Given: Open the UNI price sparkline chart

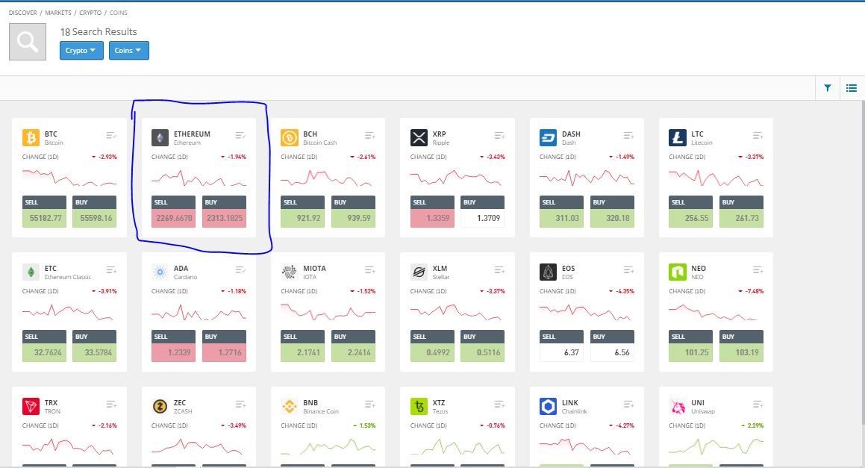Looking at the screenshot, I should [x=716, y=446].
